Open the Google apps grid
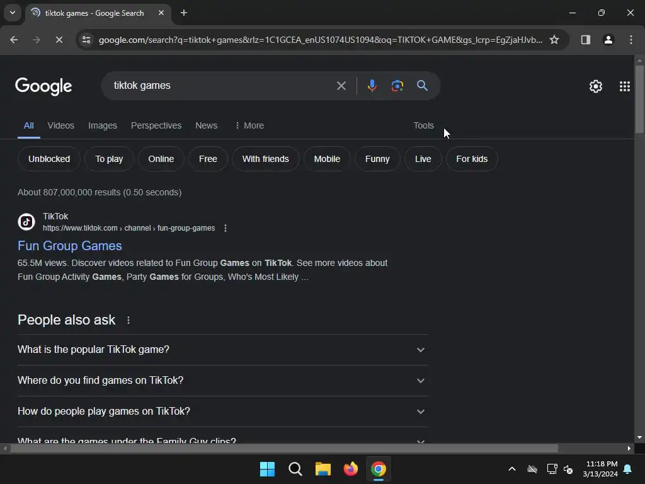Image resolution: width=645 pixels, height=484 pixels. (624, 86)
